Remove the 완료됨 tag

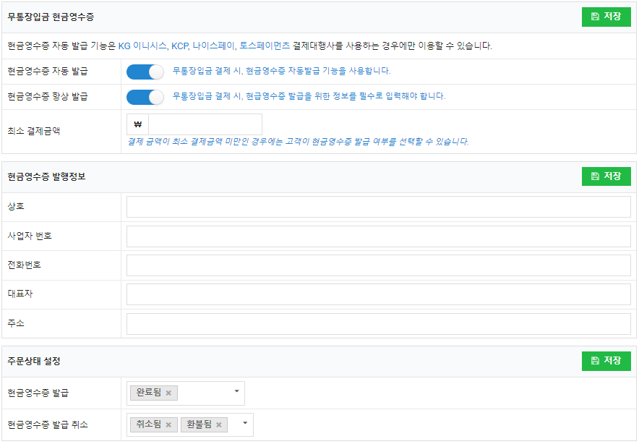168,393
